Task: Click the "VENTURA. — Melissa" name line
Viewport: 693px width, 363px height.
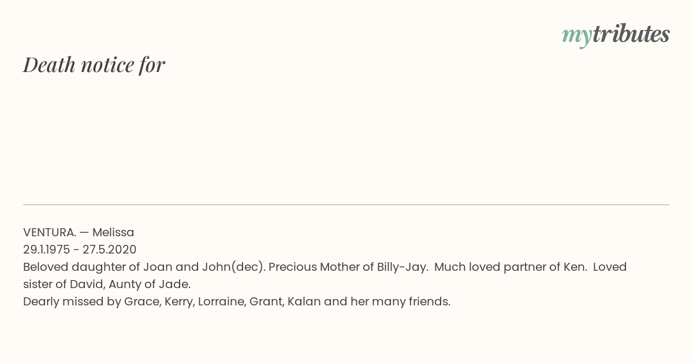Action: (x=79, y=232)
